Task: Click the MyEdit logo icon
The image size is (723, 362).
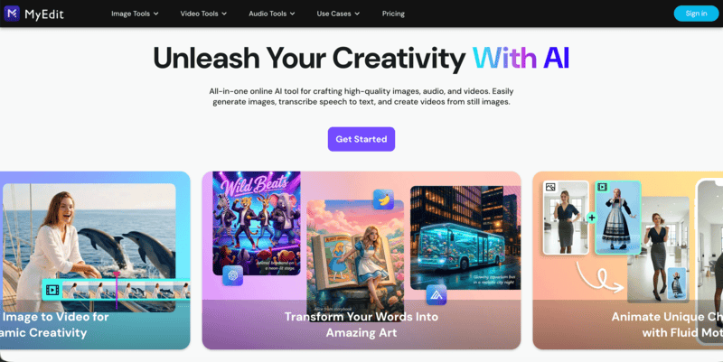Action: (12, 14)
